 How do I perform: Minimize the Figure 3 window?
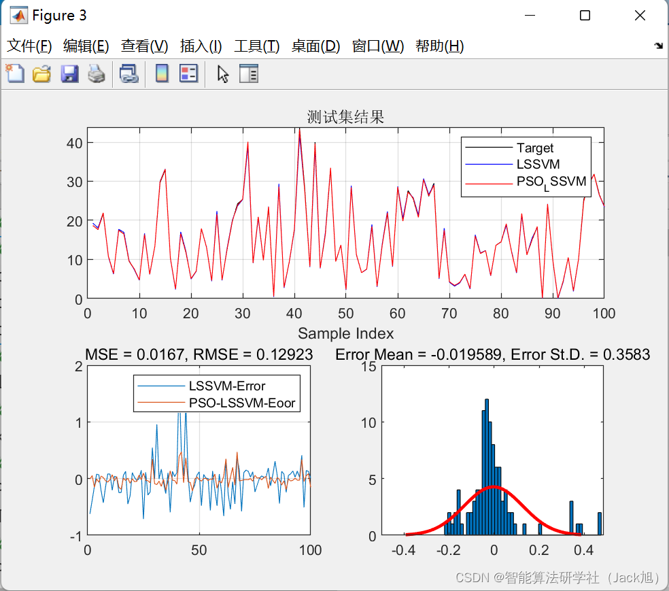(x=530, y=16)
